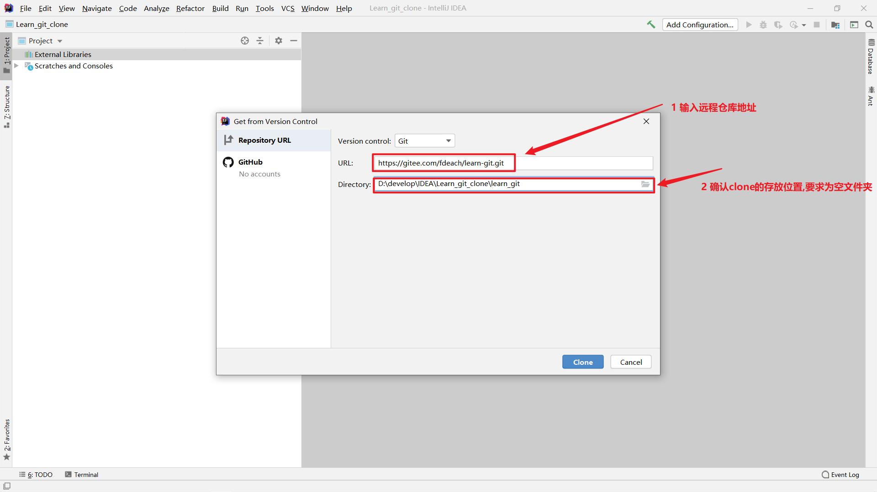877x492 pixels.
Task: Open the VCS menu
Action: click(x=288, y=8)
